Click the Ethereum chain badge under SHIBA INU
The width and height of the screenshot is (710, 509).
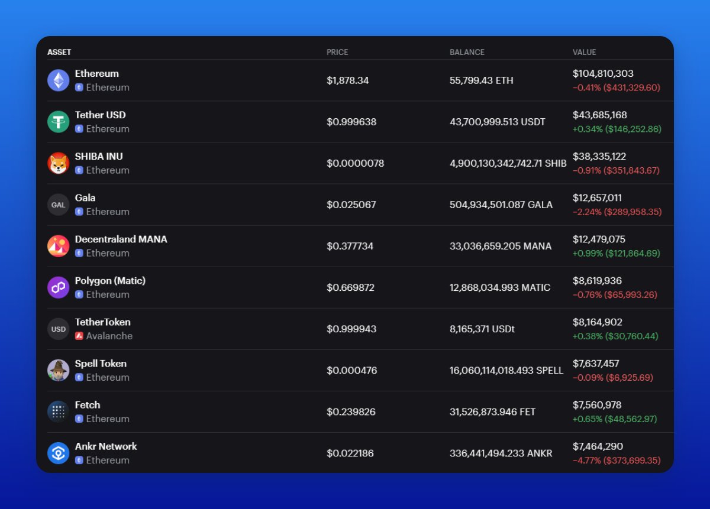pos(79,170)
